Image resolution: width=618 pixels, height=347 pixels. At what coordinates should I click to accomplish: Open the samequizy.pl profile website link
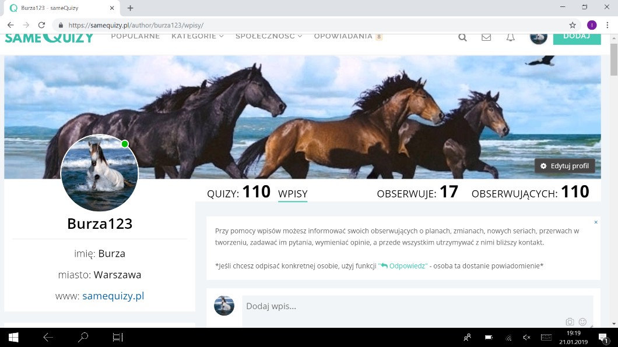[113, 296]
